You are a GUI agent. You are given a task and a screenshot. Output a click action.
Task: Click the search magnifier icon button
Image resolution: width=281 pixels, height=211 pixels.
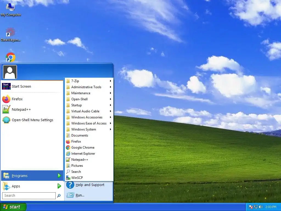(59, 196)
